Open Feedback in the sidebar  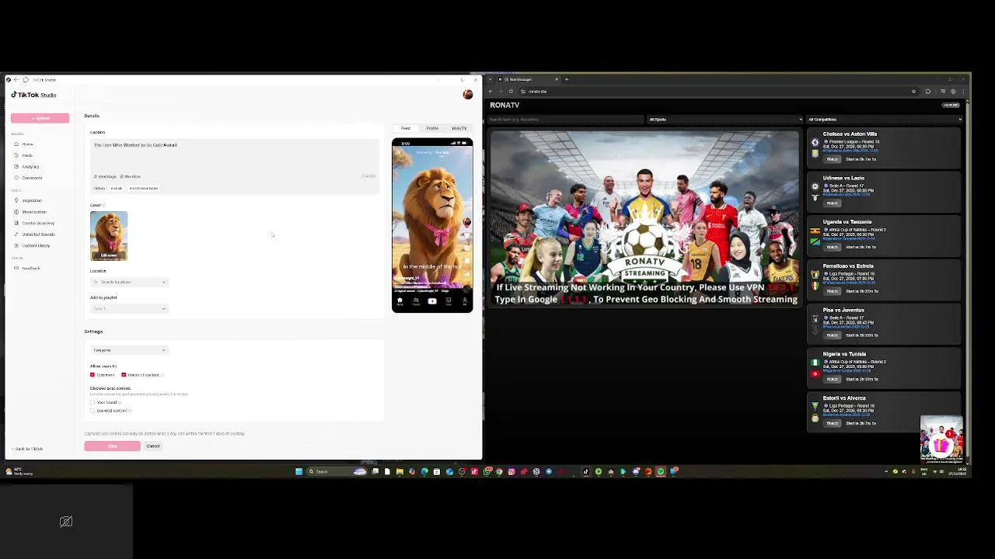(x=30, y=268)
